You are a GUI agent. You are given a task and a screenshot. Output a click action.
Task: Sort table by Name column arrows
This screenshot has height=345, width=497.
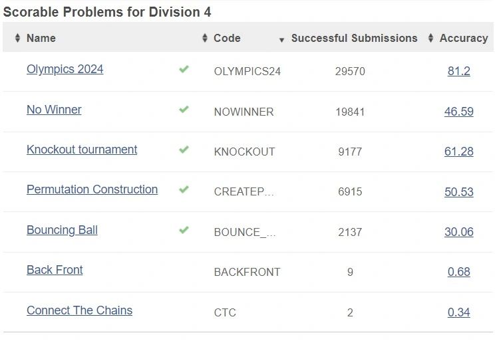[x=18, y=38]
